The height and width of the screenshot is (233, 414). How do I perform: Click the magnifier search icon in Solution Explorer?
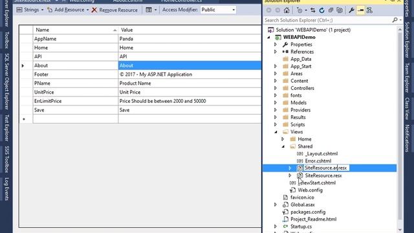pos(395,20)
